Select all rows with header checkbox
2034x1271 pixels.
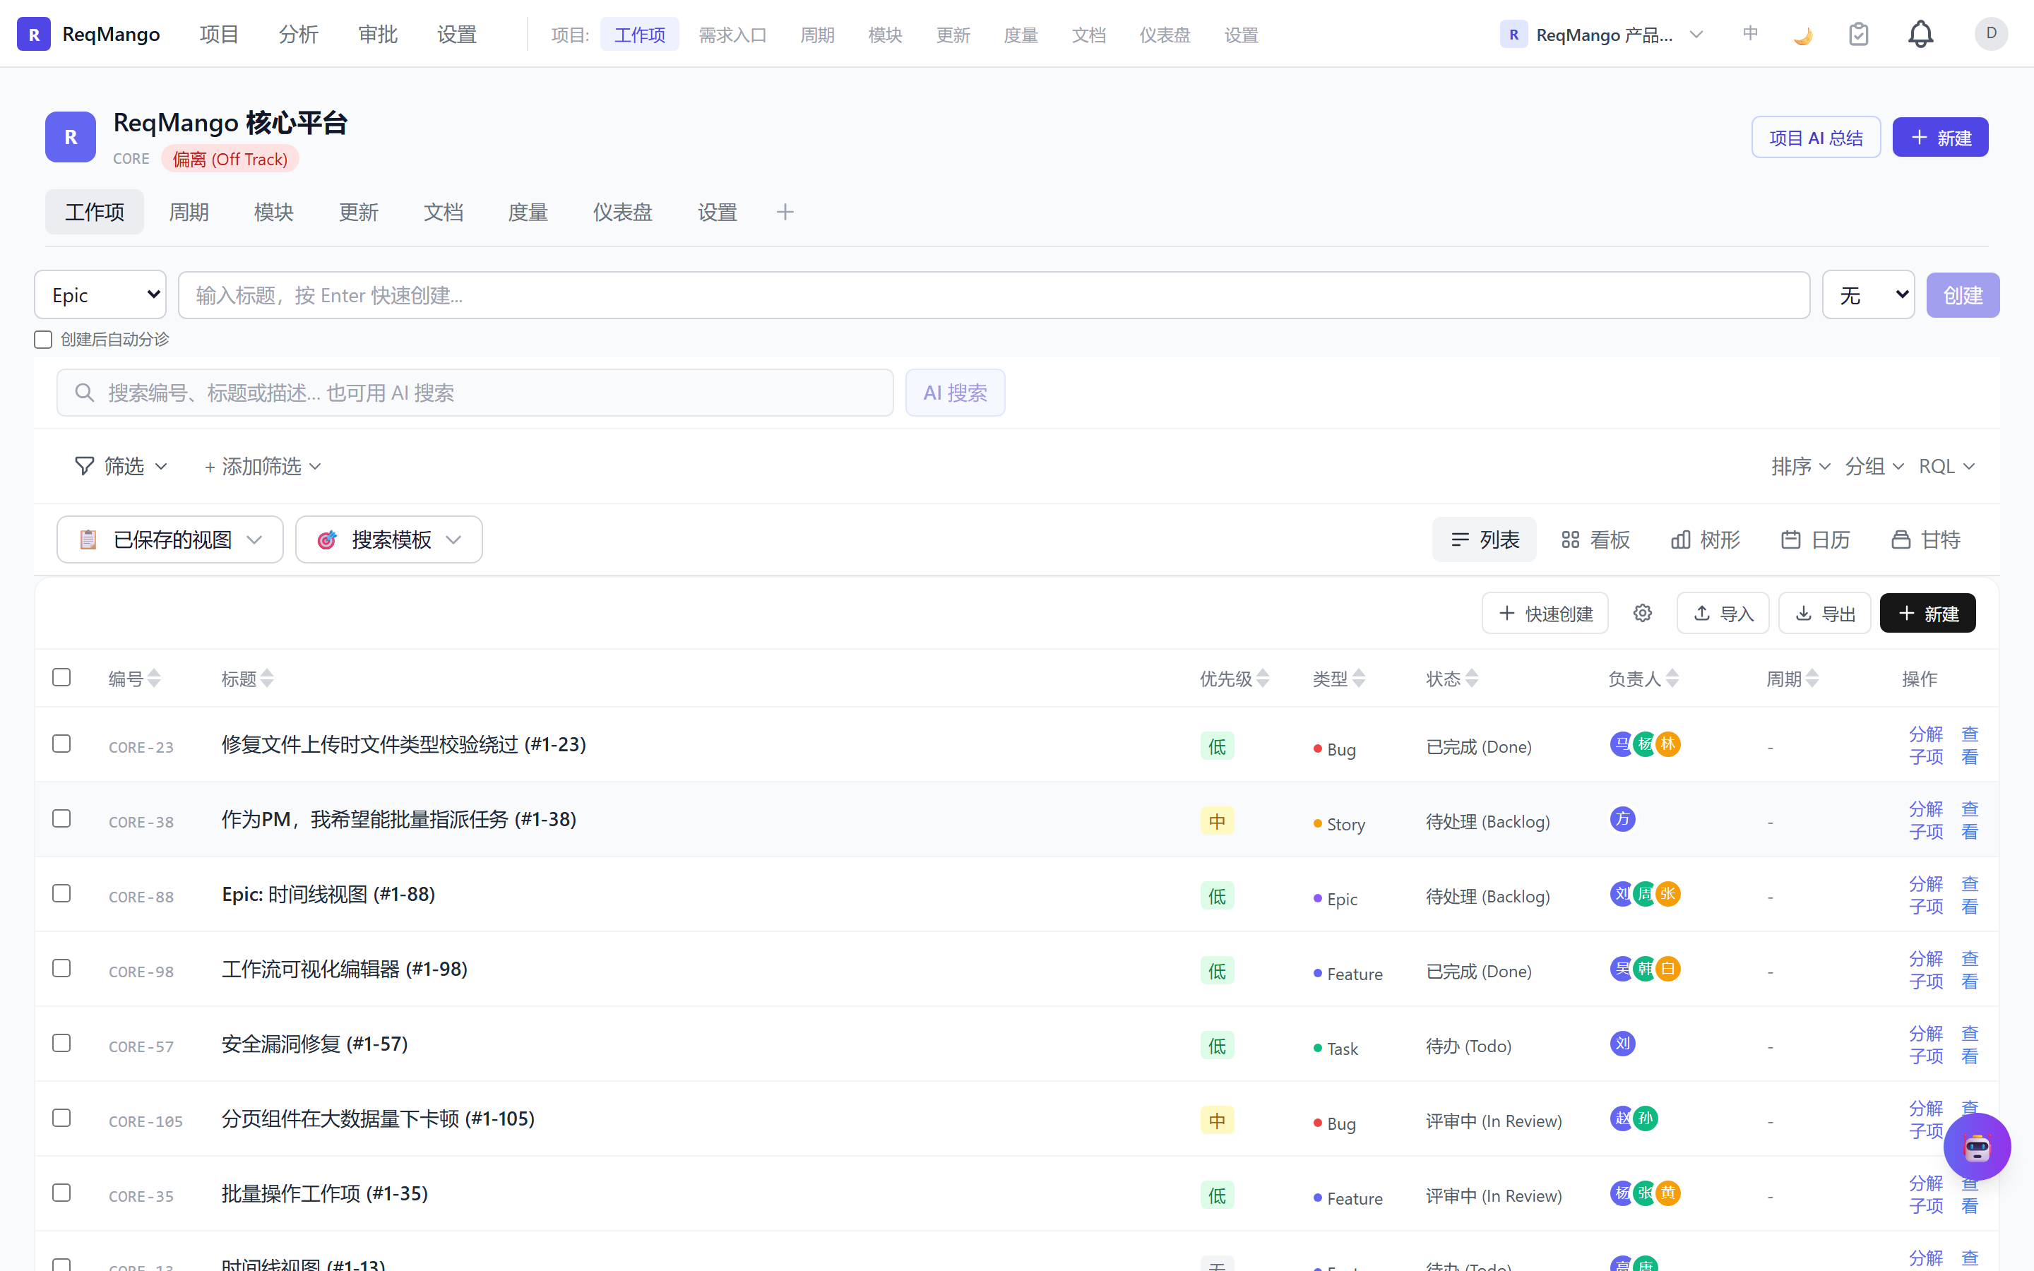61,678
